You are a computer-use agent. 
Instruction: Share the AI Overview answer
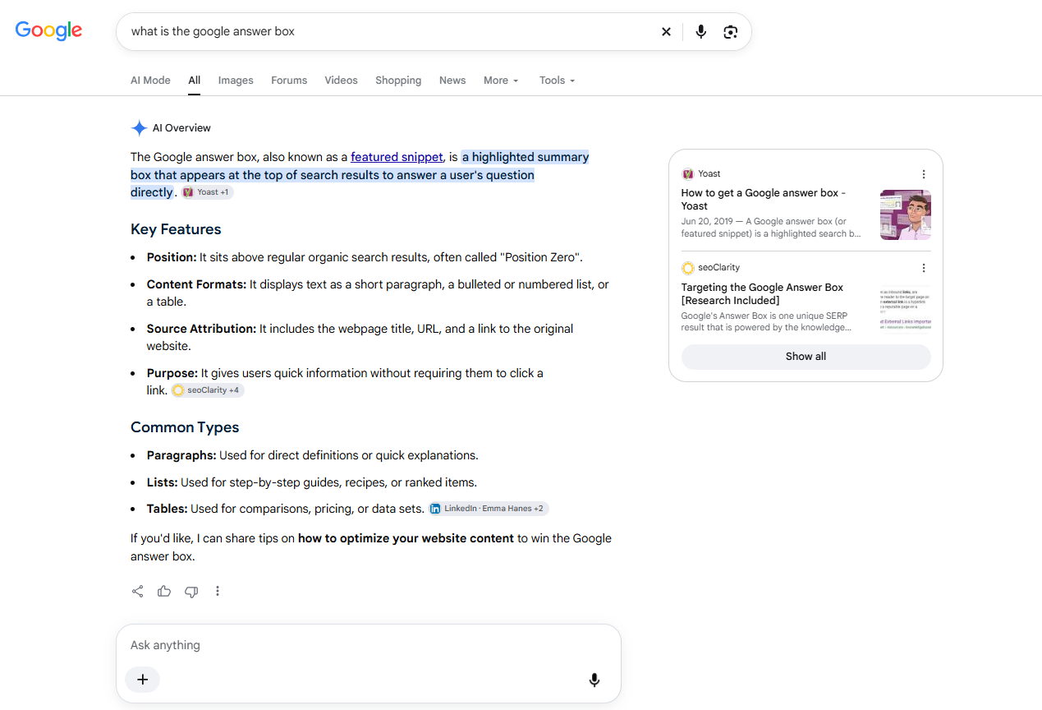138,592
